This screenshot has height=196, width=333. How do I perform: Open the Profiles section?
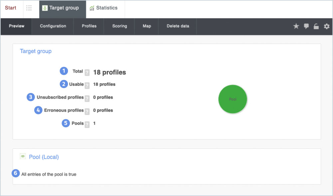[x=89, y=26]
